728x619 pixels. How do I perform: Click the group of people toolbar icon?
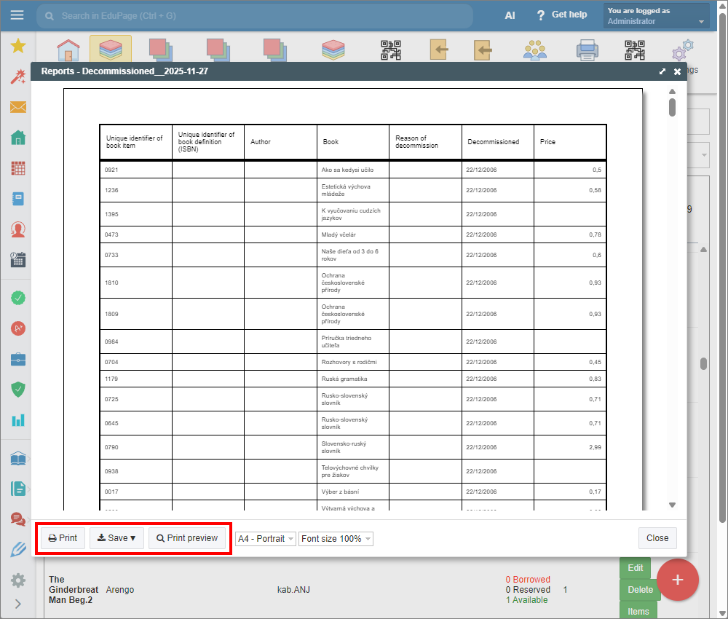click(535, 50)
